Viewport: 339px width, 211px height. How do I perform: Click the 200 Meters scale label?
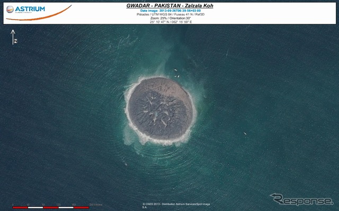click(96, 205)
